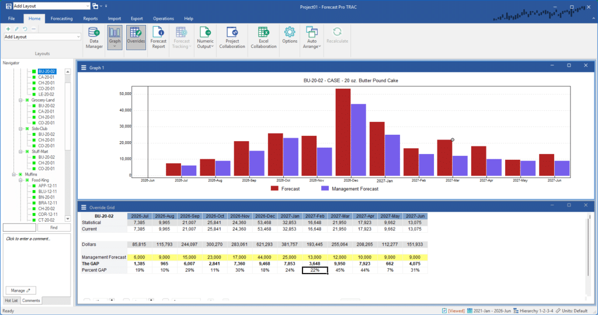Open the Add Layout dropdown in Layouts
The image size is (598, 315).
pyautogui.click(x=78, y=37)
